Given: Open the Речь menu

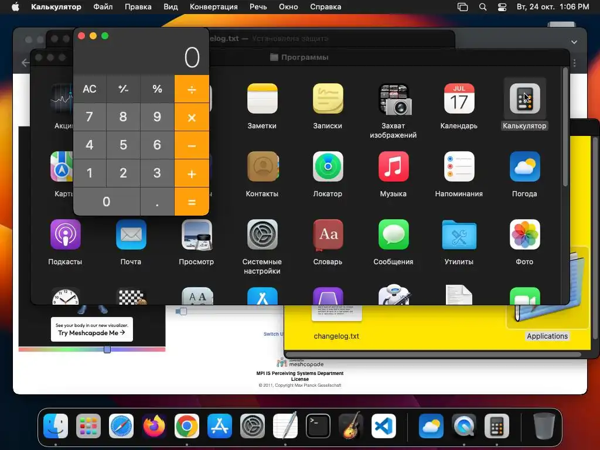Looking at the screenshot, I should pyautogui.click(x=258, y=7).
